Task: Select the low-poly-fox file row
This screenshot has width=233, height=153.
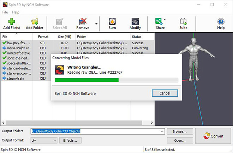Action: tap(77, 43)
